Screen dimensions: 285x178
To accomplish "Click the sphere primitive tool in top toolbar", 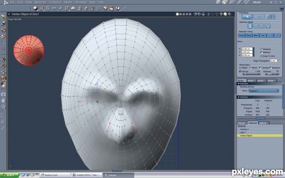I will click(36, 9).
